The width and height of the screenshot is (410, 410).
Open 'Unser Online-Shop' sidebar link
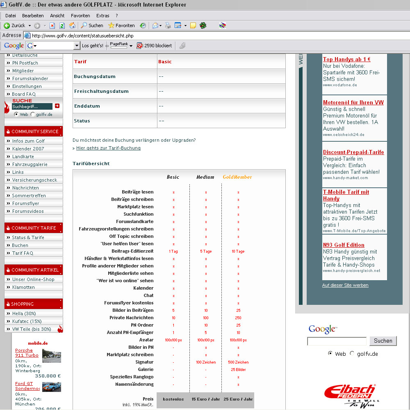(x=33, y=279)
